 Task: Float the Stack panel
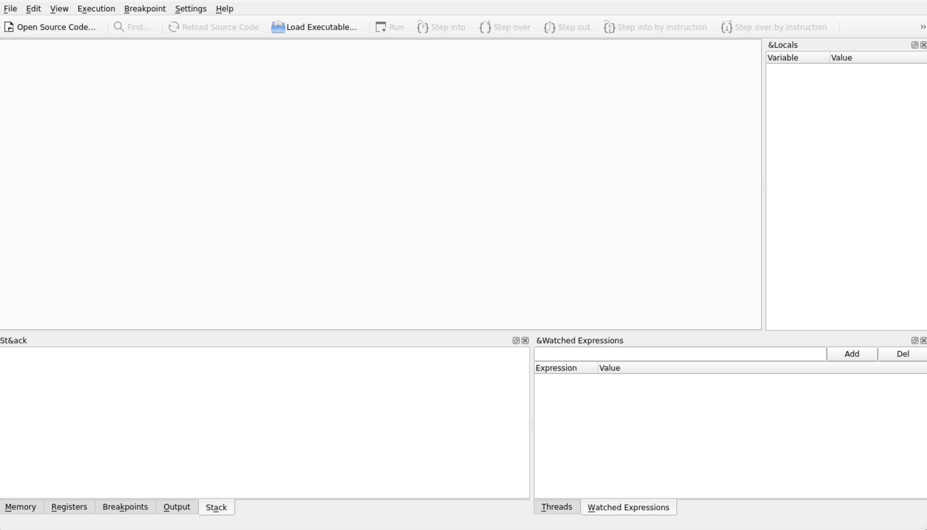point(516,341)
